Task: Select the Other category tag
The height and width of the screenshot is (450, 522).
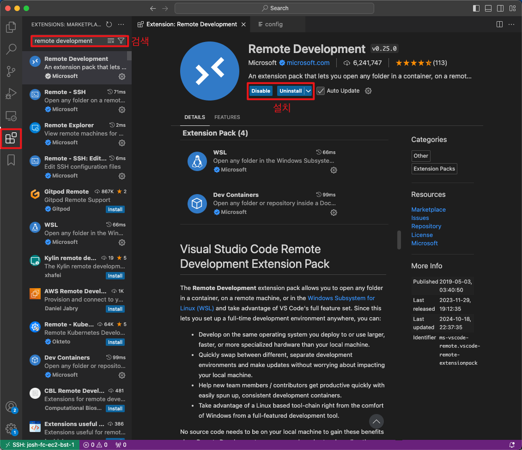Action: pos(421,156)
